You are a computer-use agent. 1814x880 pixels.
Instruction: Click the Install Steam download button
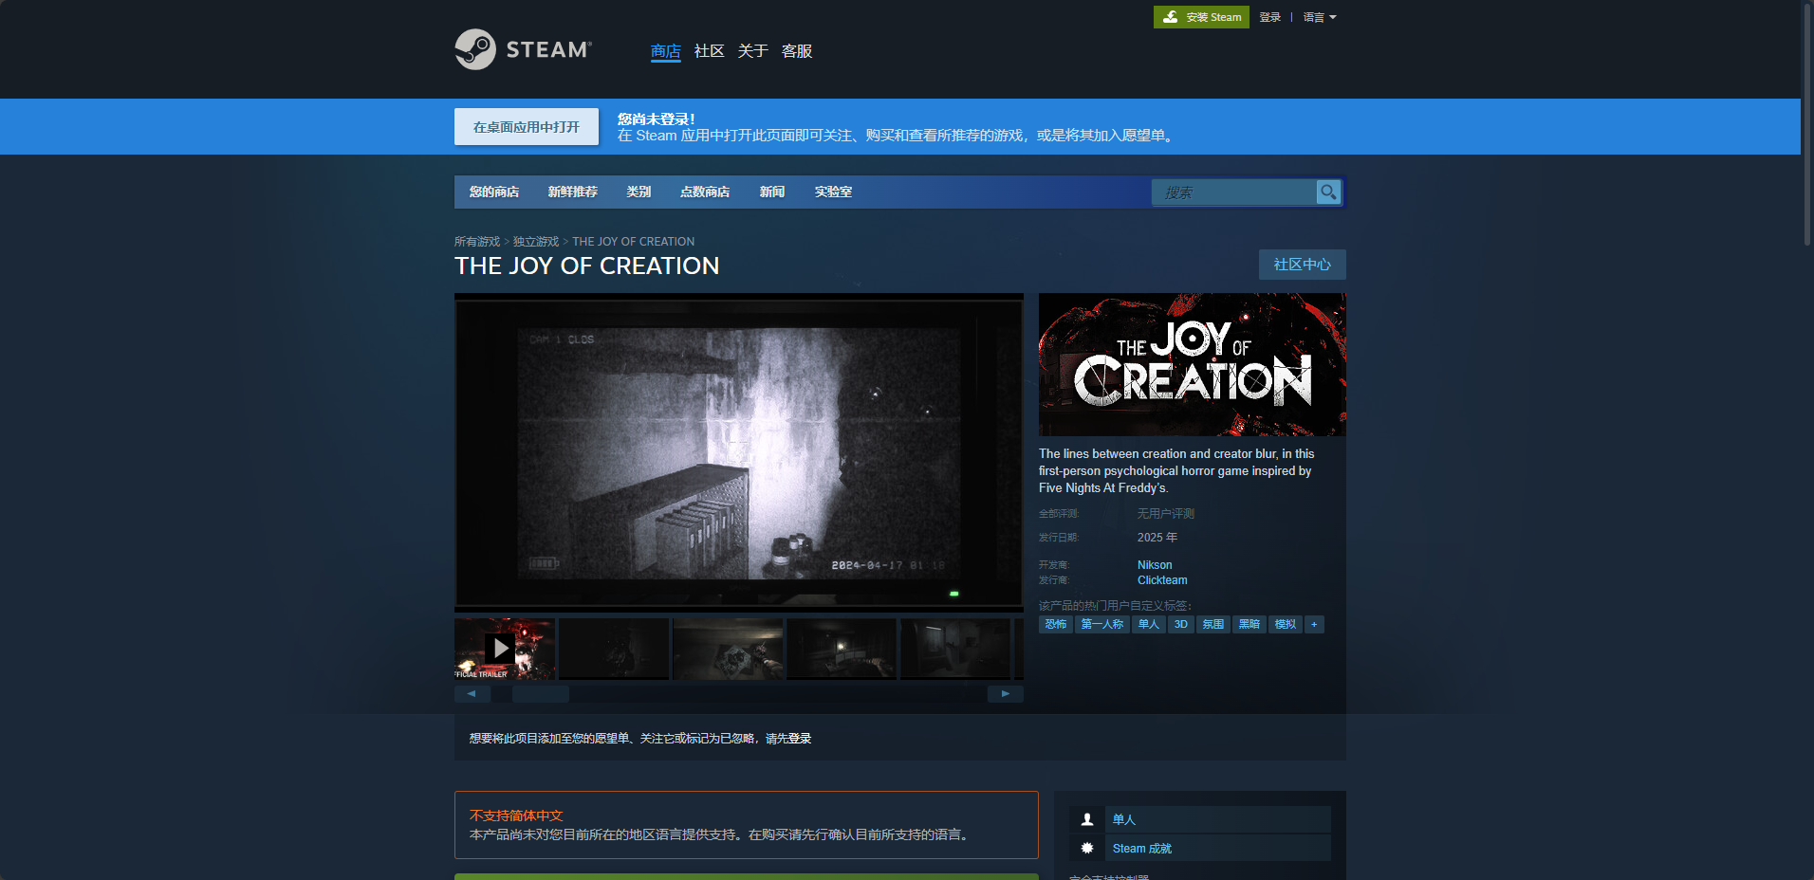pyautogui.click(x=1200, y=17)
